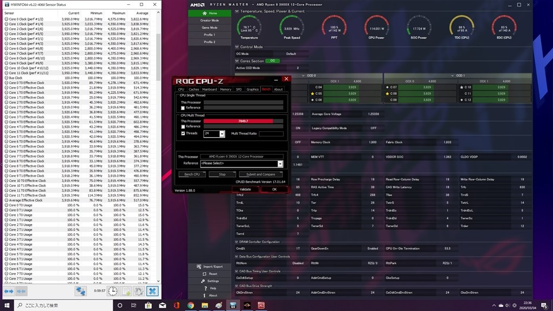
Task: Click HWiNFO logging start icon
Action: 126,291
